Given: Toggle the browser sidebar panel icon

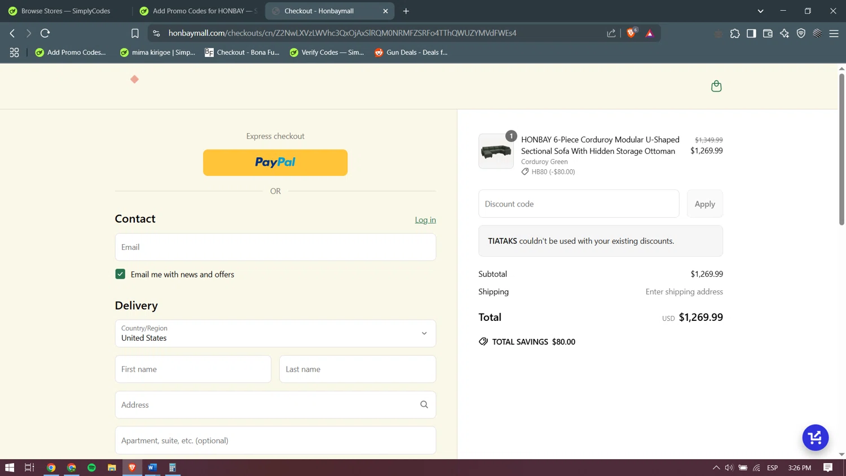Looking at the screenshot, I should coord(751,33).
